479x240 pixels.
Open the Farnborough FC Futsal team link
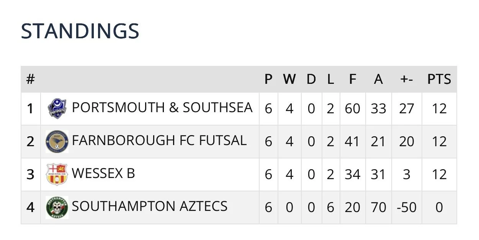coord(159,141)
